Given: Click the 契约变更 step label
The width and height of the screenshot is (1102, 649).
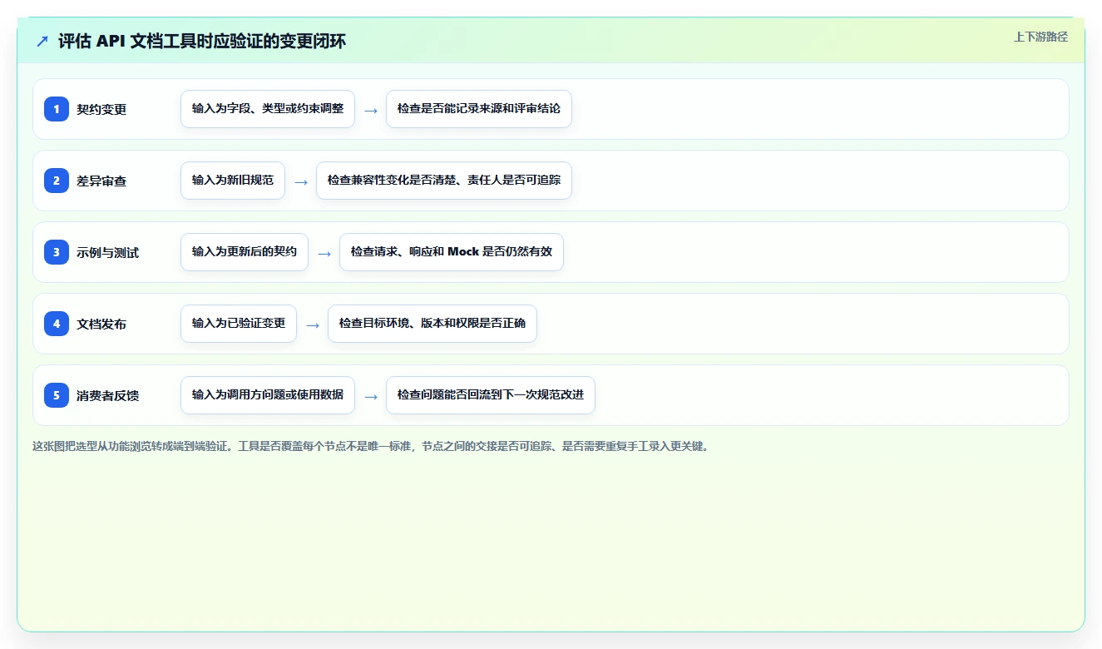Looking at the screenshot, I should (x=101, y=109).
